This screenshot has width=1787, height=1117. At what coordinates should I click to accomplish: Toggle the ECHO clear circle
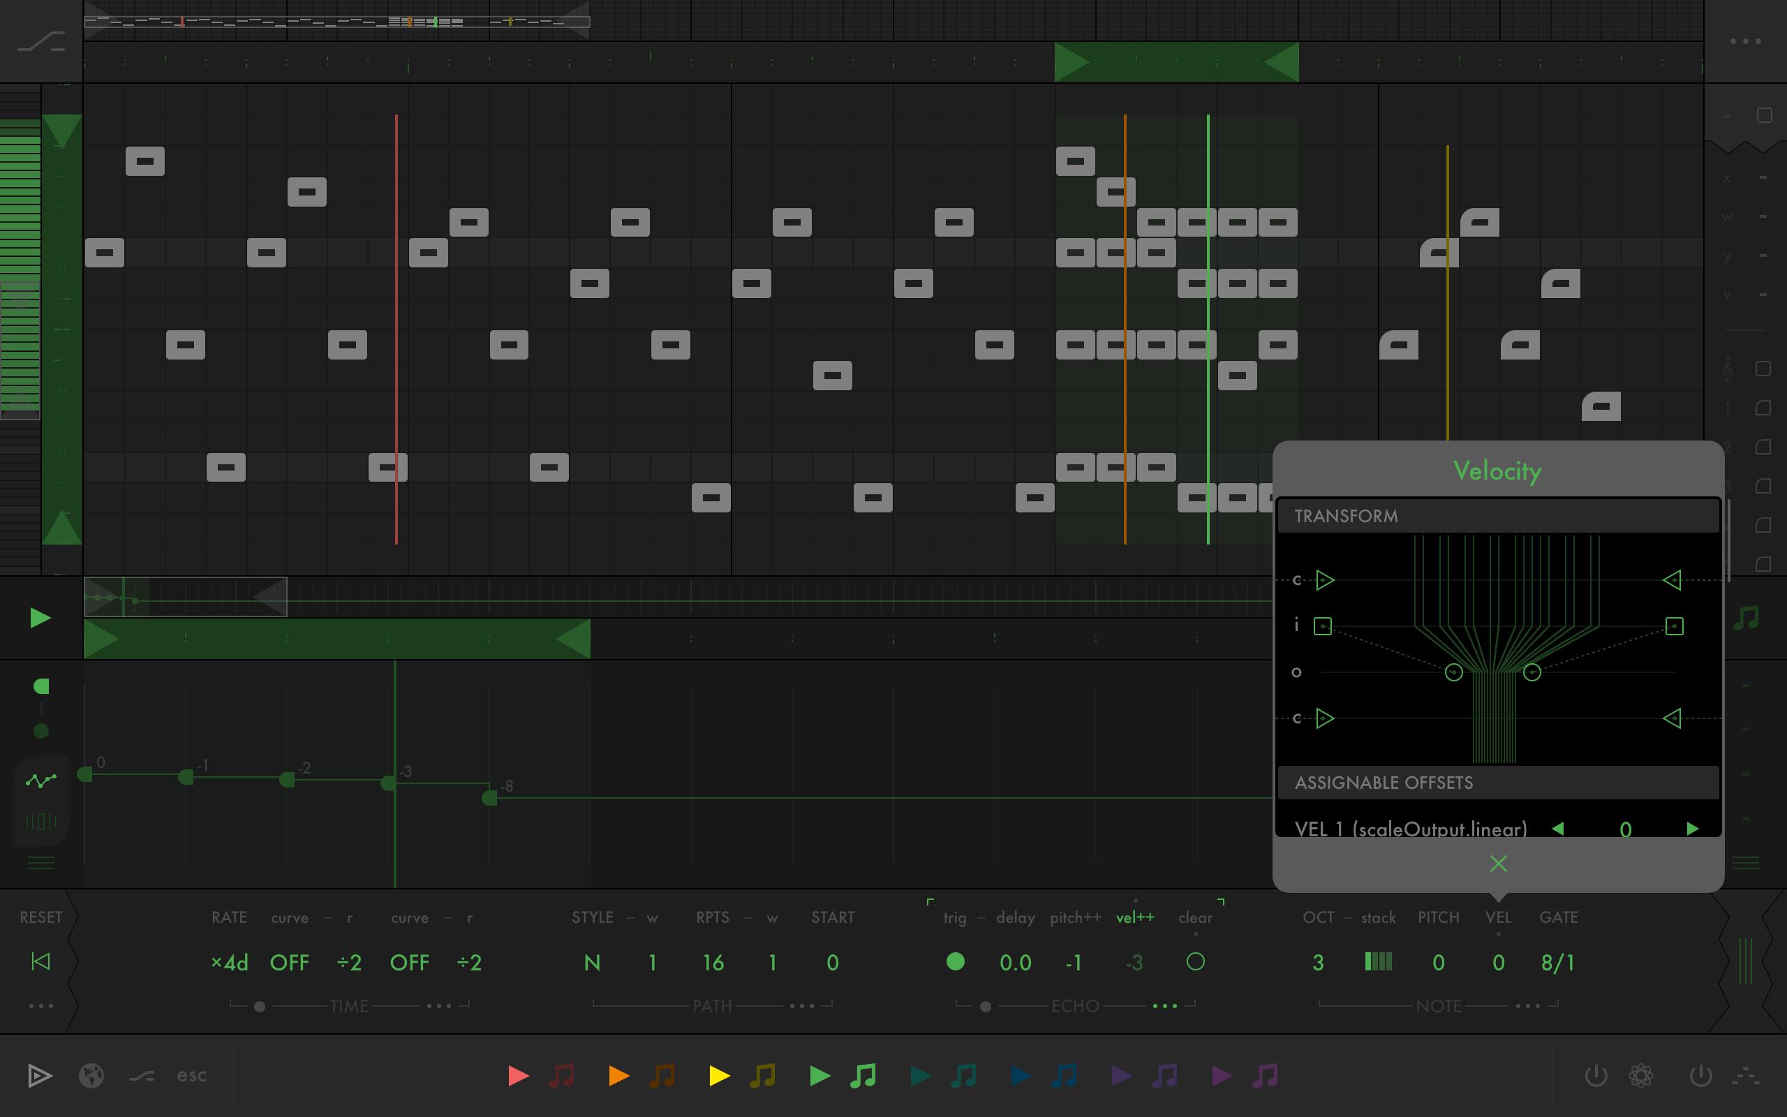(x=1196, y=962)
